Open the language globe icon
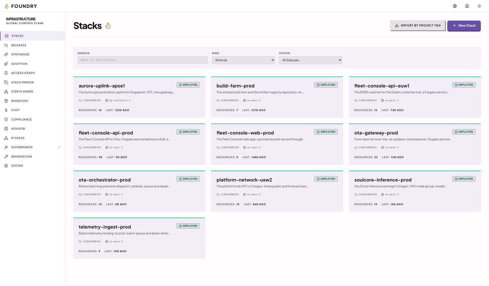 tap(455, 6)
